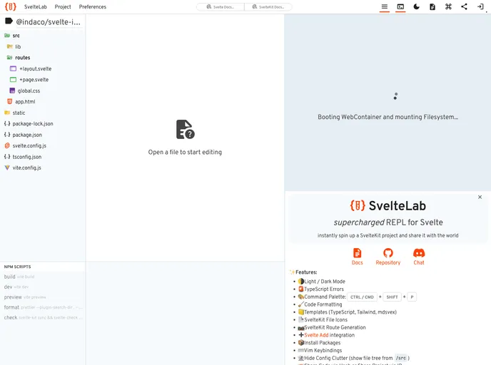Click the TypeScript Errors feature text
This screenshot has width=491, height=365.
(x=324, y=289)
